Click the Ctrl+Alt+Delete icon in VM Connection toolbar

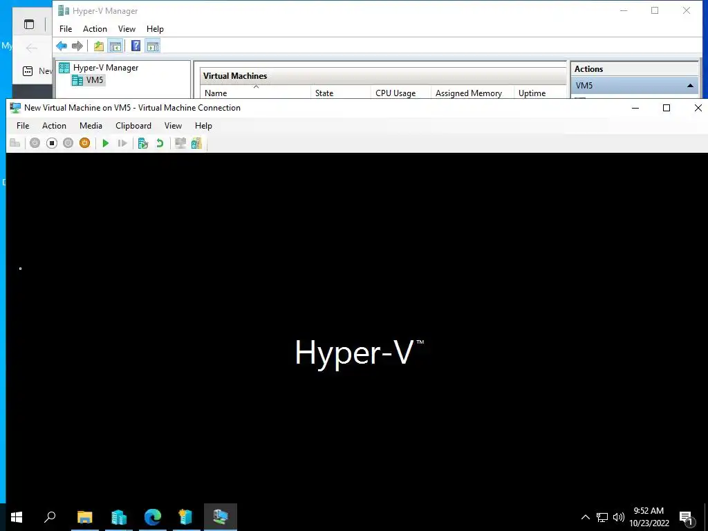coord(15,143)
